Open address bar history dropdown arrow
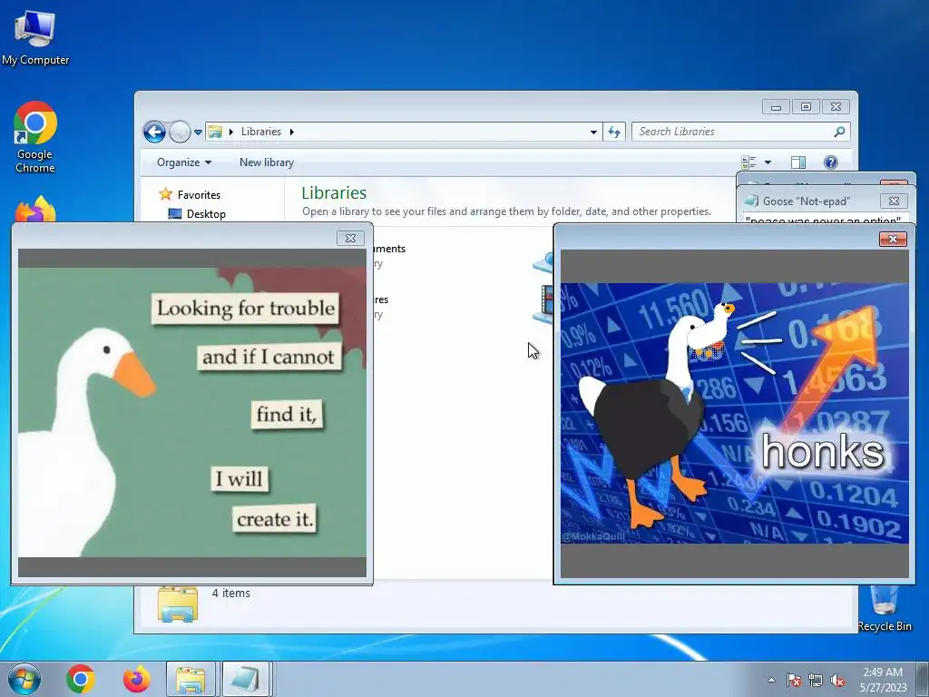 pos(593,133)
